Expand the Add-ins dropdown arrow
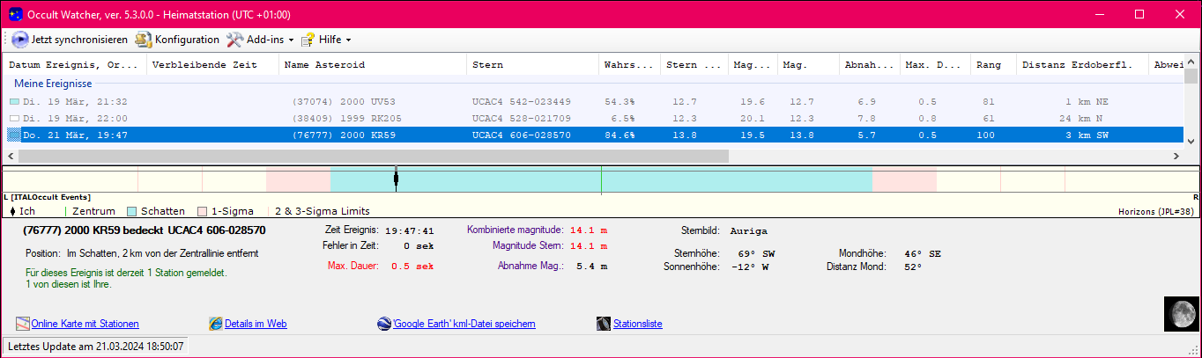Screen dimensions: 1202x358 point(291,40)
